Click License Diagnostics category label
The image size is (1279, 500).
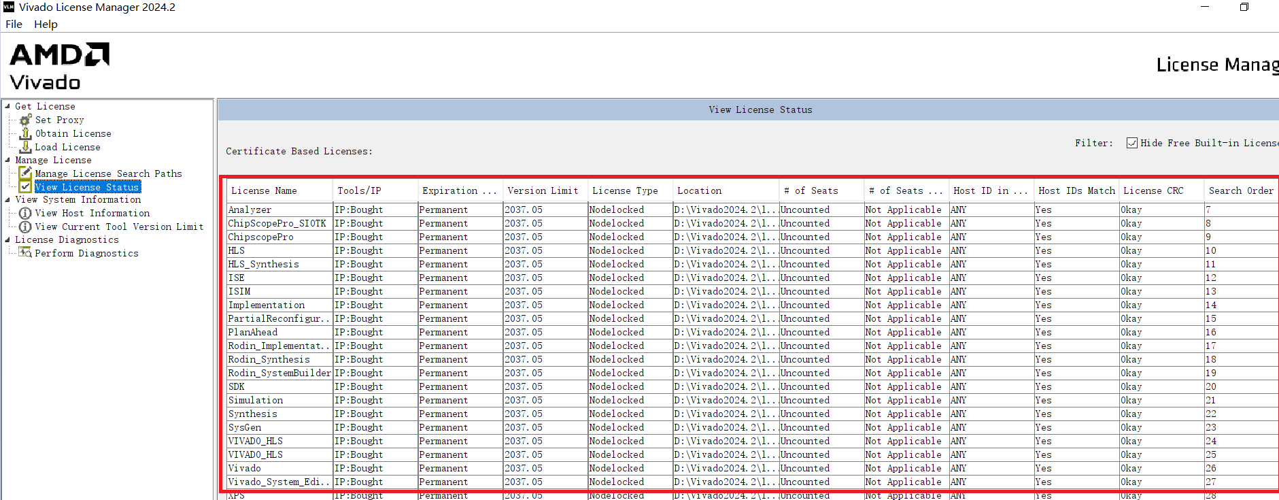[67, 239]
